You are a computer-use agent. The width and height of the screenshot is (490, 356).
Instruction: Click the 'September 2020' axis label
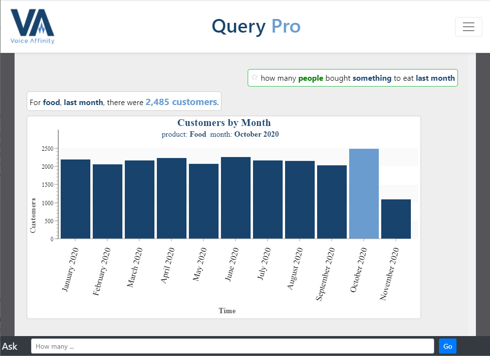click(325, 274)
